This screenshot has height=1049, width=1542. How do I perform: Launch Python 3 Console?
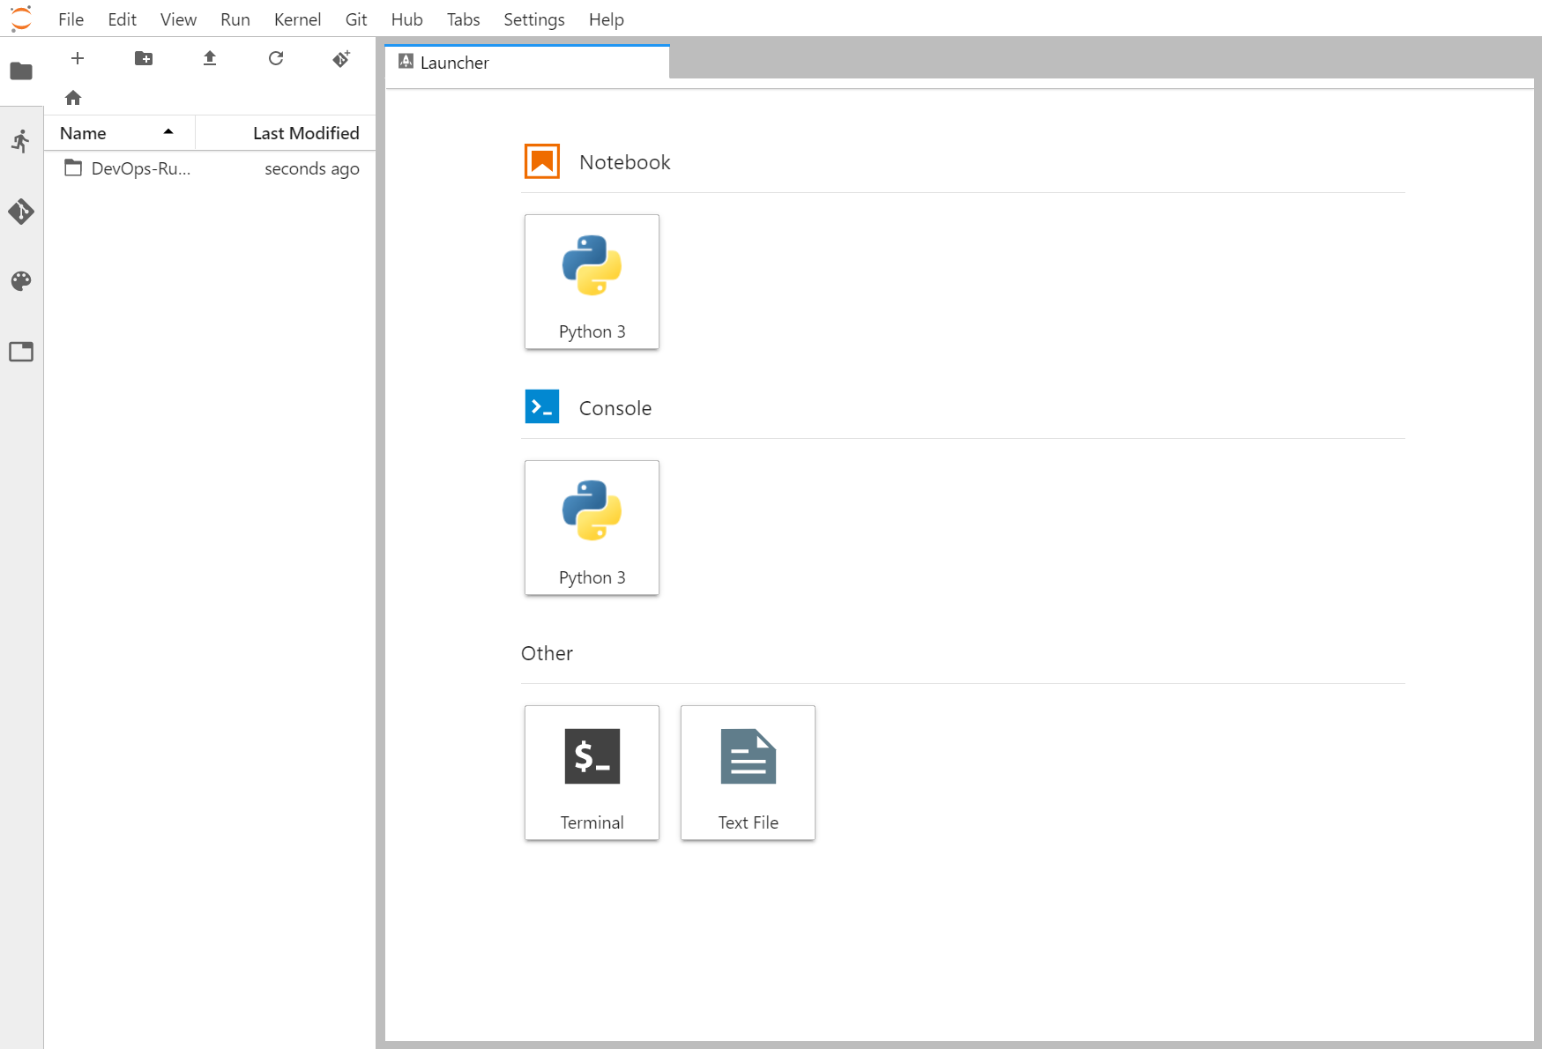[x=592, y=528]
